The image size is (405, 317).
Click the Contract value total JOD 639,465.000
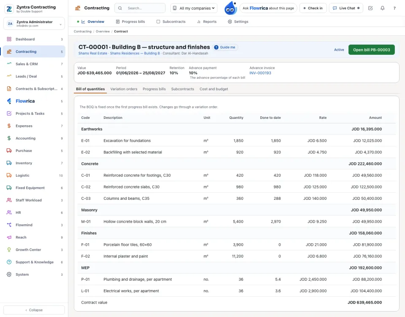pos(364,303)
